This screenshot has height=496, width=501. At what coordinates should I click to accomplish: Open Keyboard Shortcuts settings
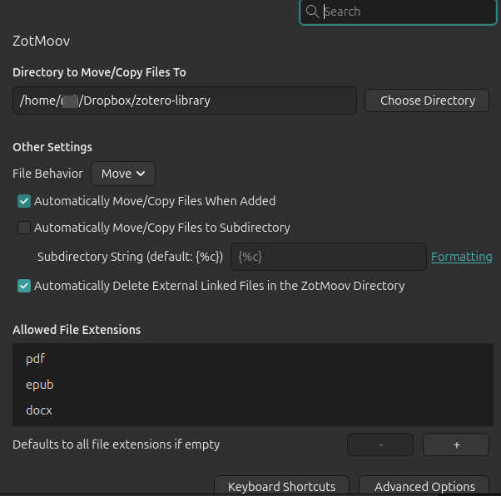tap(282, 486)
